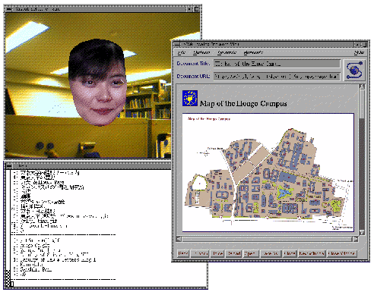Image resolution: width=374 pixels, height=292 pixels.
Task: Click the horizontal scrollbar right arrow
Action: [x=355, y=239]
